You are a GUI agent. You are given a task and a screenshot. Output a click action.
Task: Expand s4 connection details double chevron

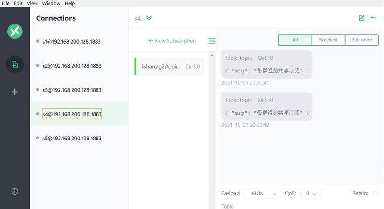click(149, 18)
